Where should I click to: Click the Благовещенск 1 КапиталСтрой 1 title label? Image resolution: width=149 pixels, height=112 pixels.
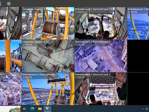click(93, 9)
